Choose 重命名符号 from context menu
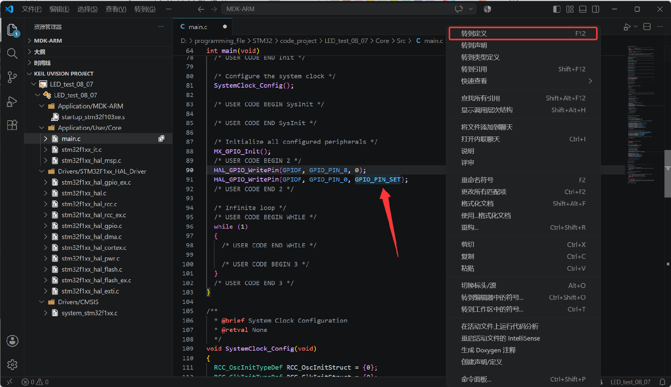Viewport: 671px width, 387px height. pyautogui.click(x=523, y=180)
